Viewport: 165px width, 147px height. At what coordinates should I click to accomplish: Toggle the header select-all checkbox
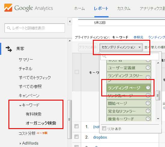point(77,72)
